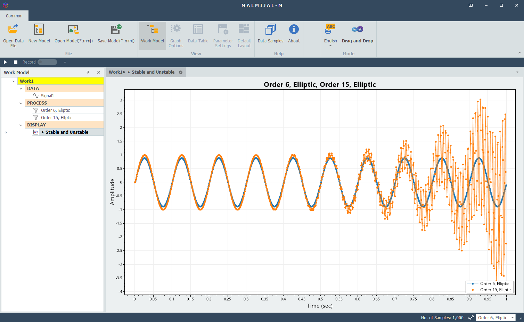This screenshot has height=322, width=524.
Task: Click the Time (sec) axis label
Action: [x=320, y=306]
